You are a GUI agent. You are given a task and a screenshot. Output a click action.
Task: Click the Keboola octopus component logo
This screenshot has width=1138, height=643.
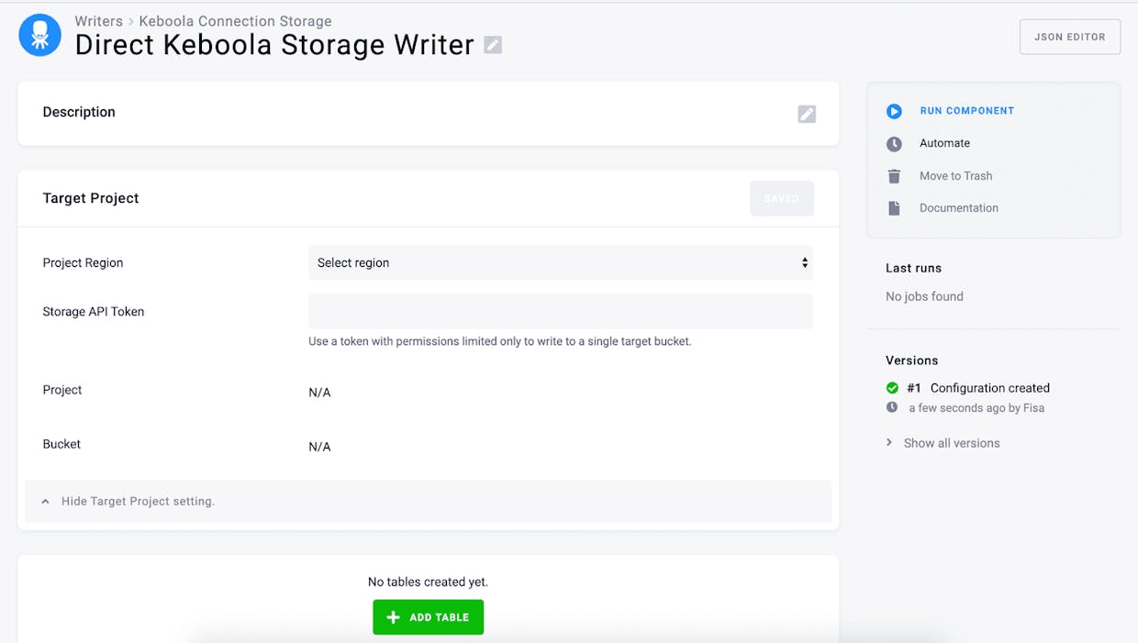40,35
